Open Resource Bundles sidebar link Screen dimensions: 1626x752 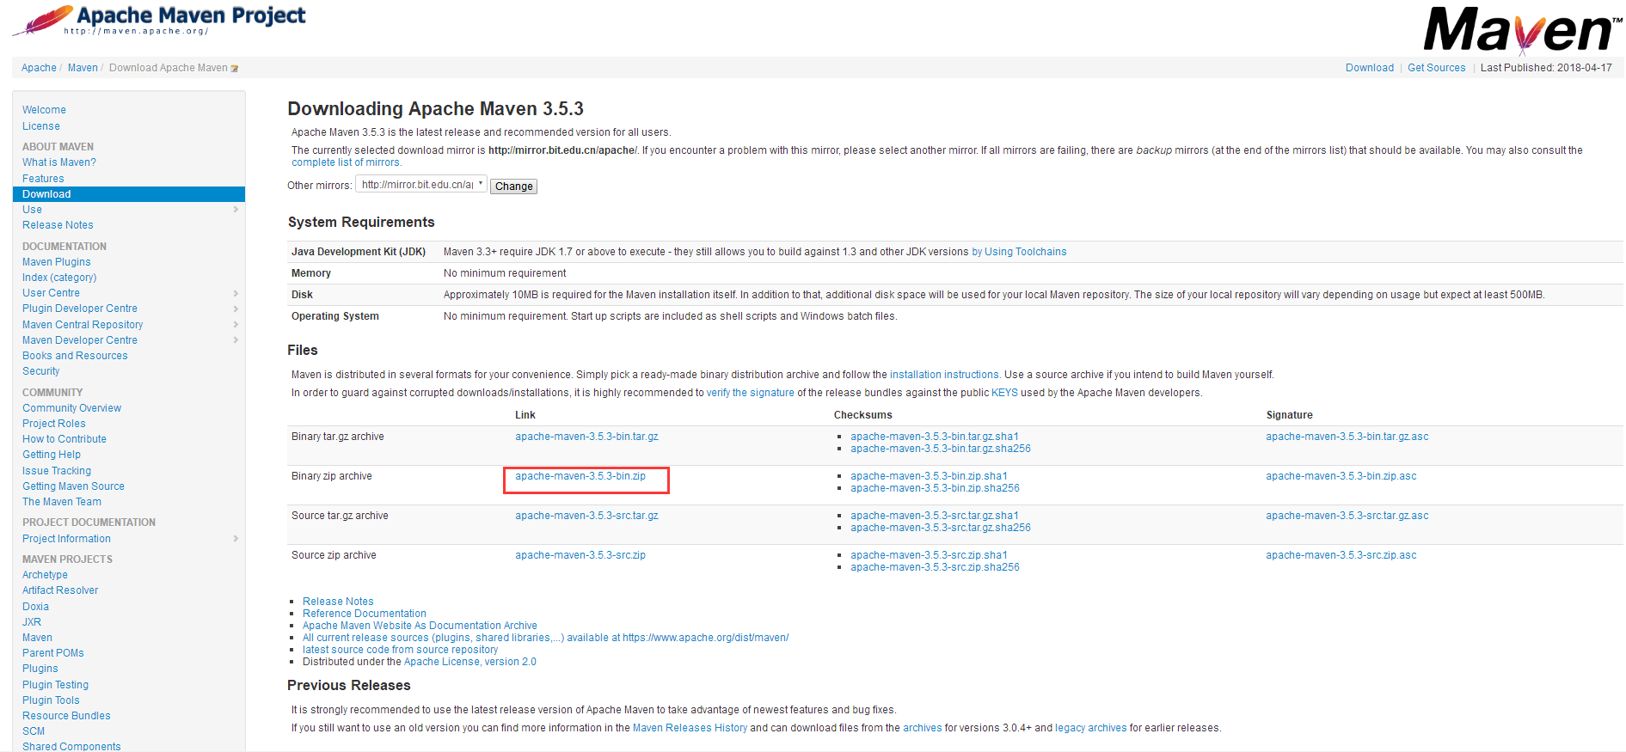point(66,716)
